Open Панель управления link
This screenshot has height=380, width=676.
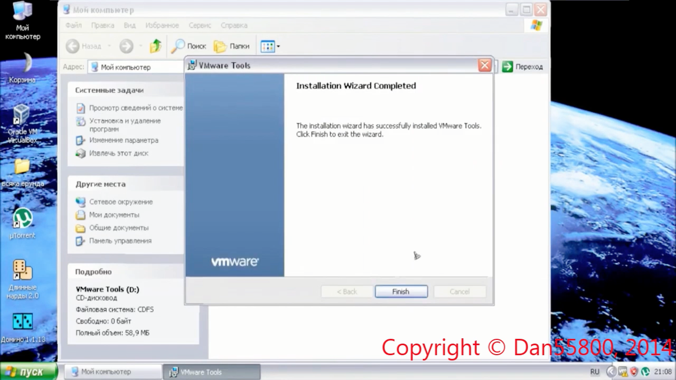(120, 241)
